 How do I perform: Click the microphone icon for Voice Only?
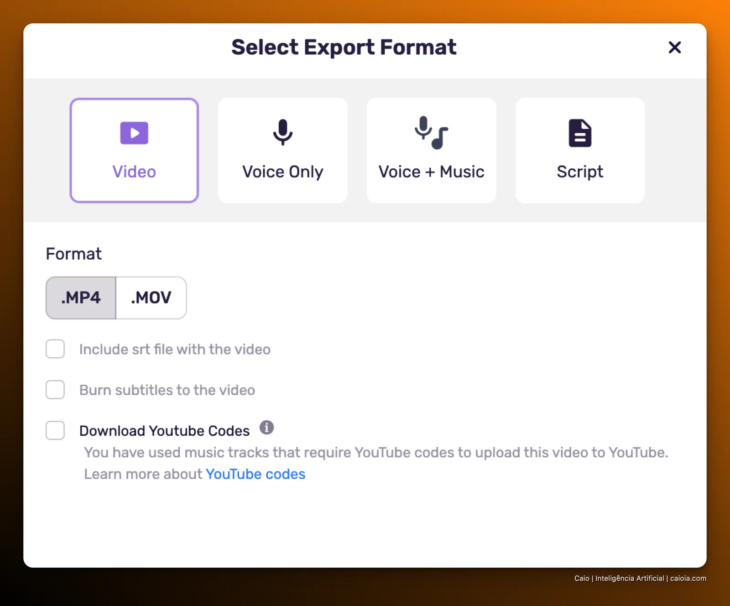283,132
